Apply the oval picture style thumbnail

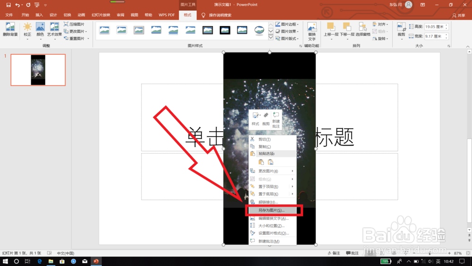coord(259,30)
